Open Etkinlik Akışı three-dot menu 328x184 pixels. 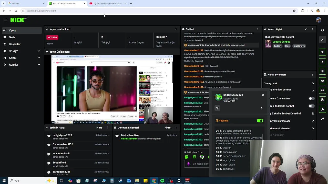coord(108,128)
